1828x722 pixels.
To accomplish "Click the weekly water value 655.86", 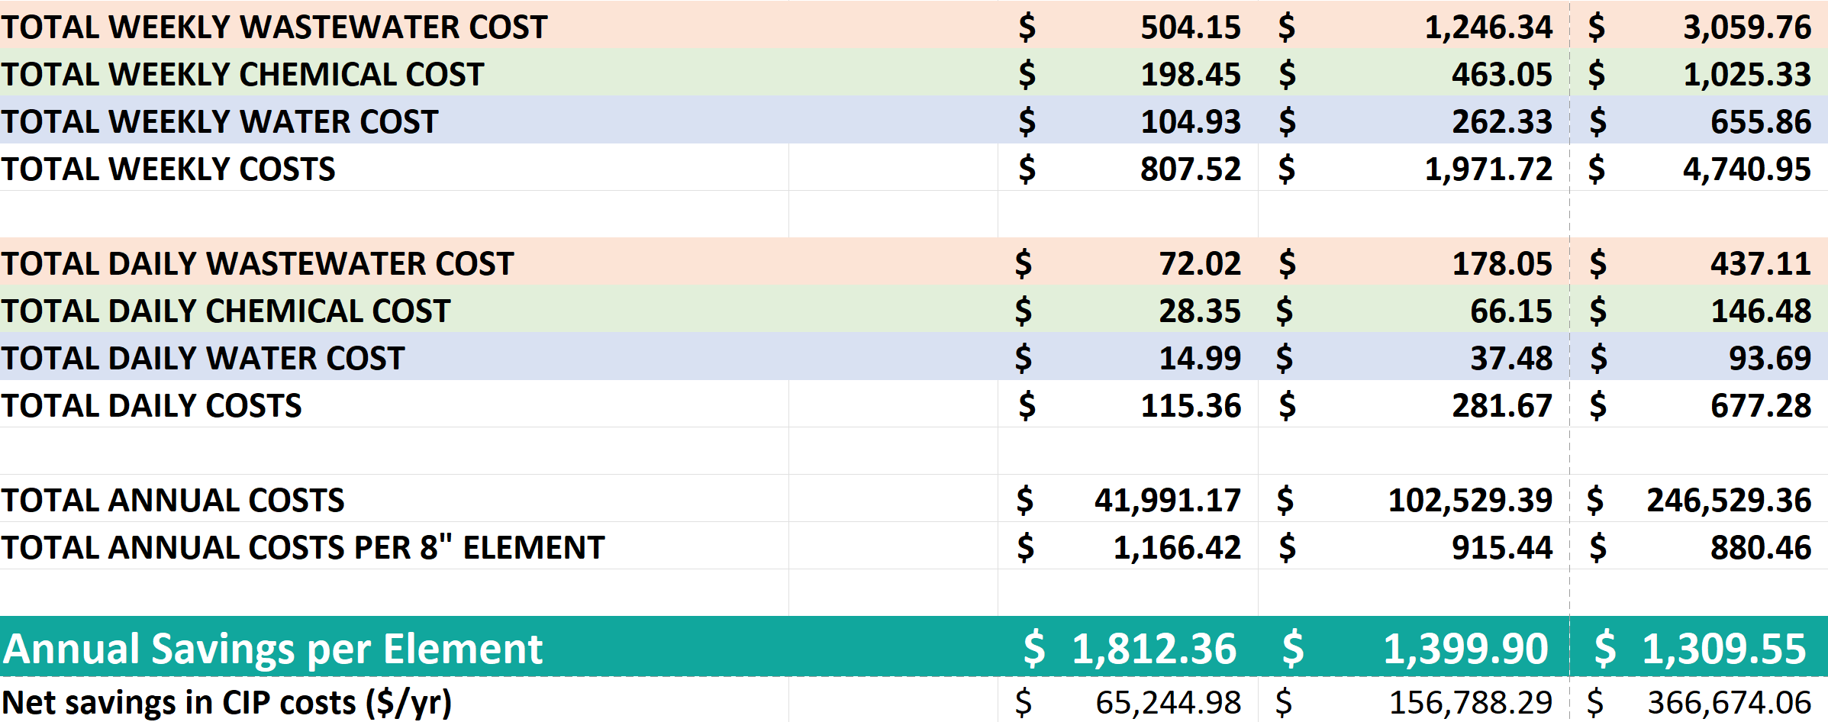I will (x=1761, y=121).
